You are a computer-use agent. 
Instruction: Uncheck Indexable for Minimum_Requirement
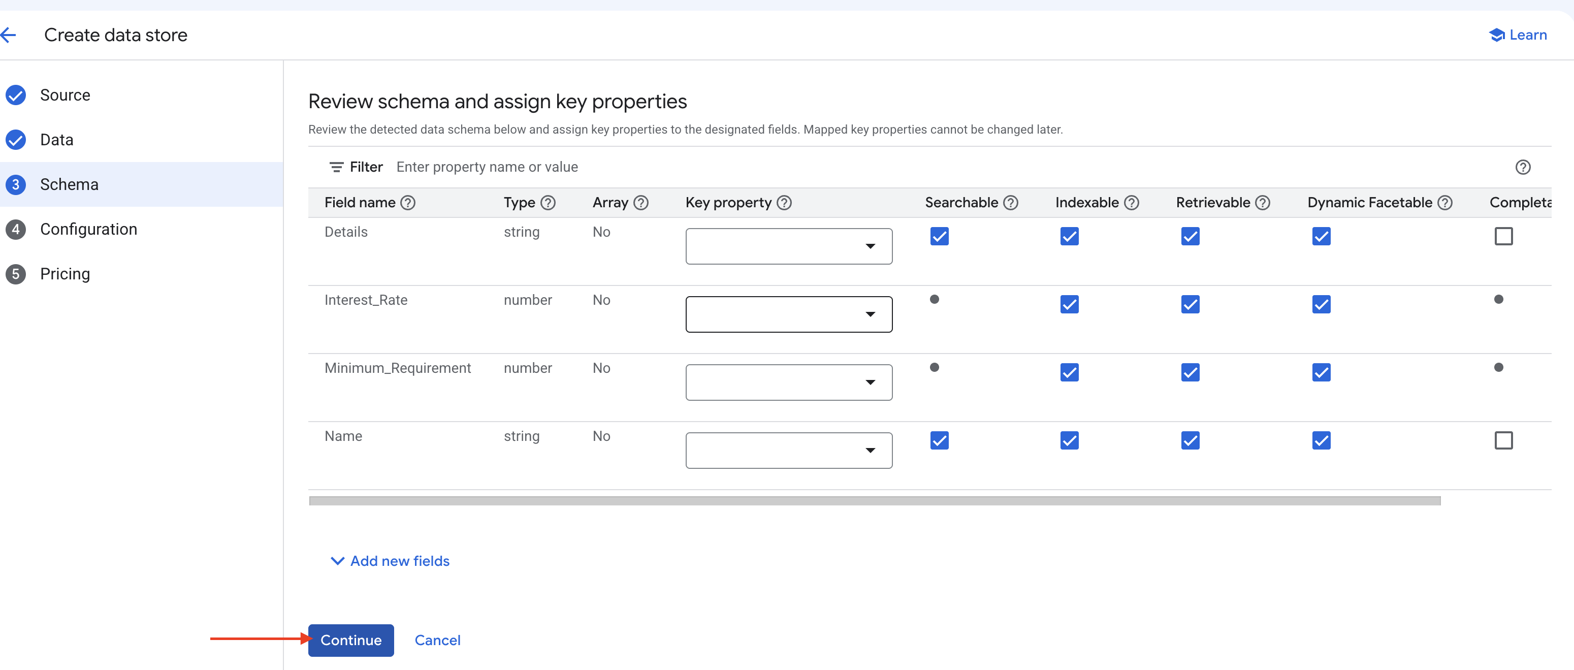(1069, 372)
